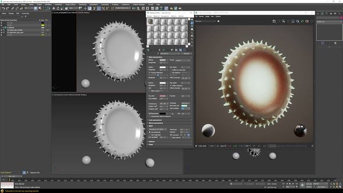
Task: Click the Back-side color swatch
Action: pyautogui.click(x=184, y=106)
